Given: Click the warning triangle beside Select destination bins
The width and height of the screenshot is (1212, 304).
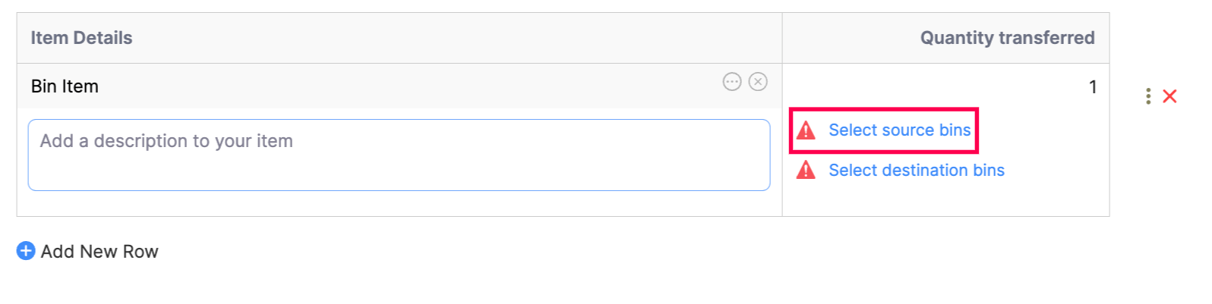Looking at the screenshot, I should (806, 171).
